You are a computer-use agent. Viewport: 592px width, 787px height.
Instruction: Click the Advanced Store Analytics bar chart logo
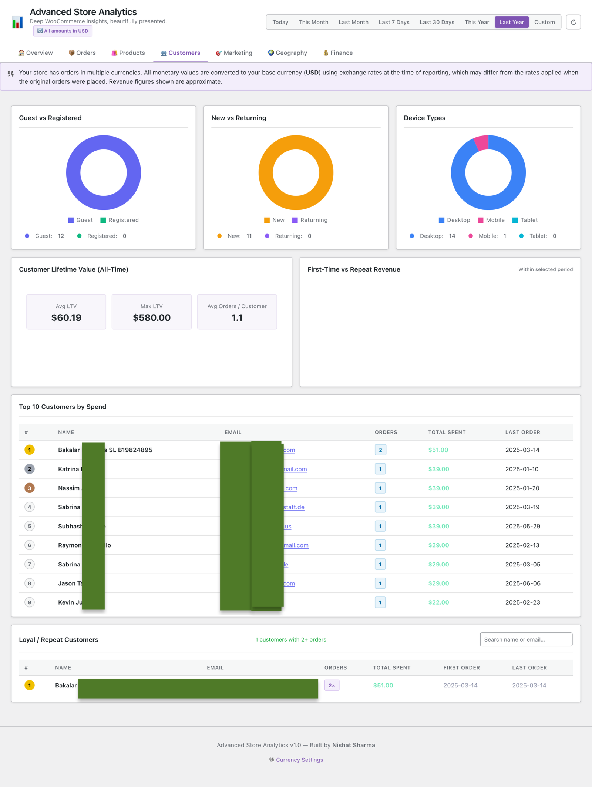coord(17,22)
